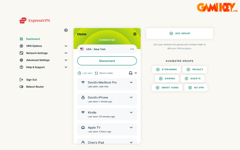The width and height of the screenshot is (240, 150).
Task: Click the device count number 16
Action: (x=136, y=73)
